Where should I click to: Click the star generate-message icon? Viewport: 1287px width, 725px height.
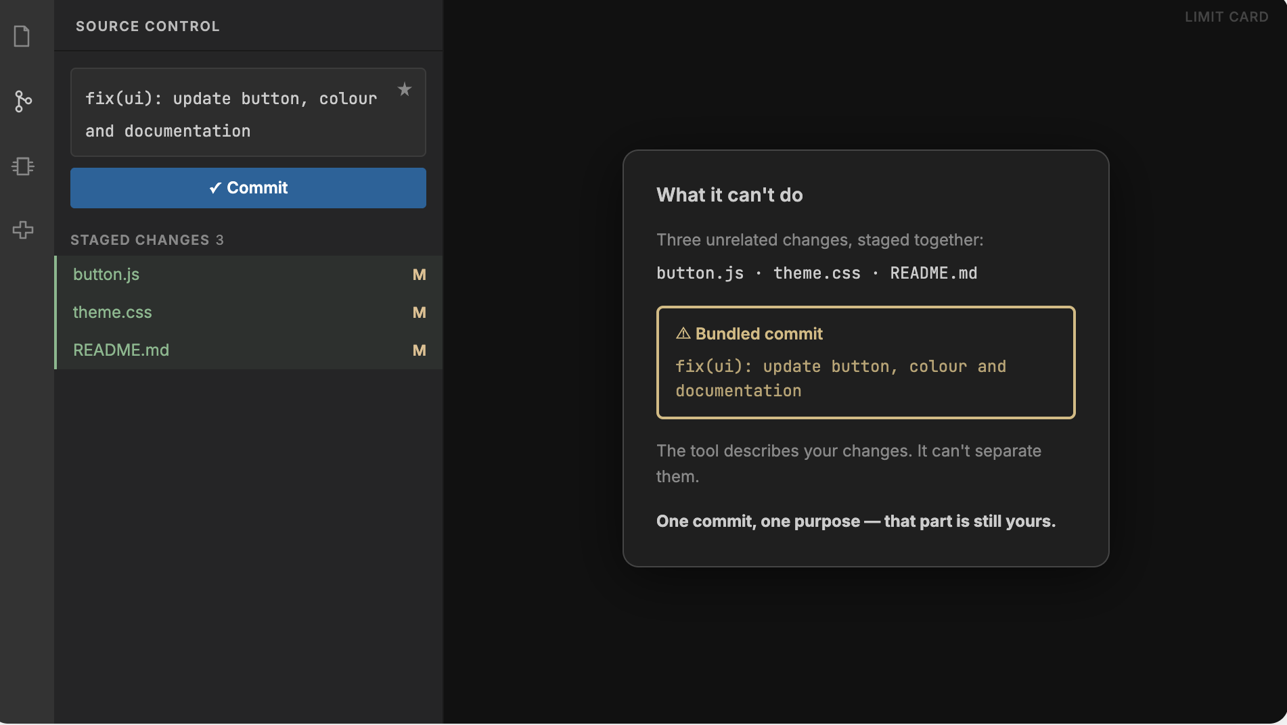tap(405, 89)
